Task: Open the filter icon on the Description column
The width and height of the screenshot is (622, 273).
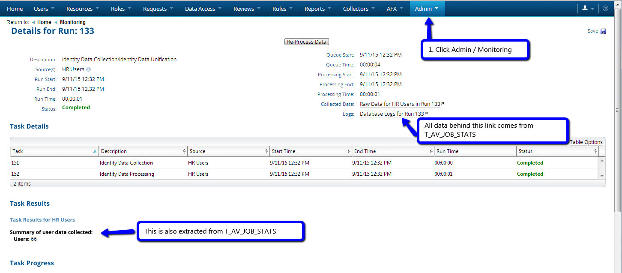Action: coord(184,151)
